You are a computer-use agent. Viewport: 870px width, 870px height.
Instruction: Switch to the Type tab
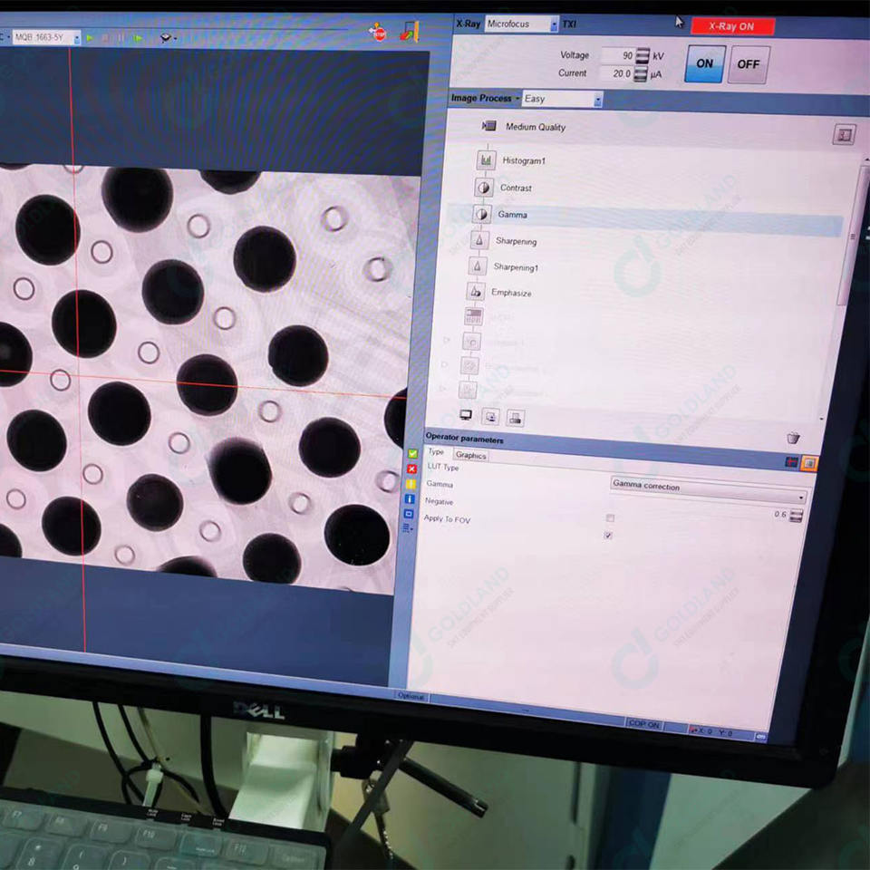(x=436, y=452)
